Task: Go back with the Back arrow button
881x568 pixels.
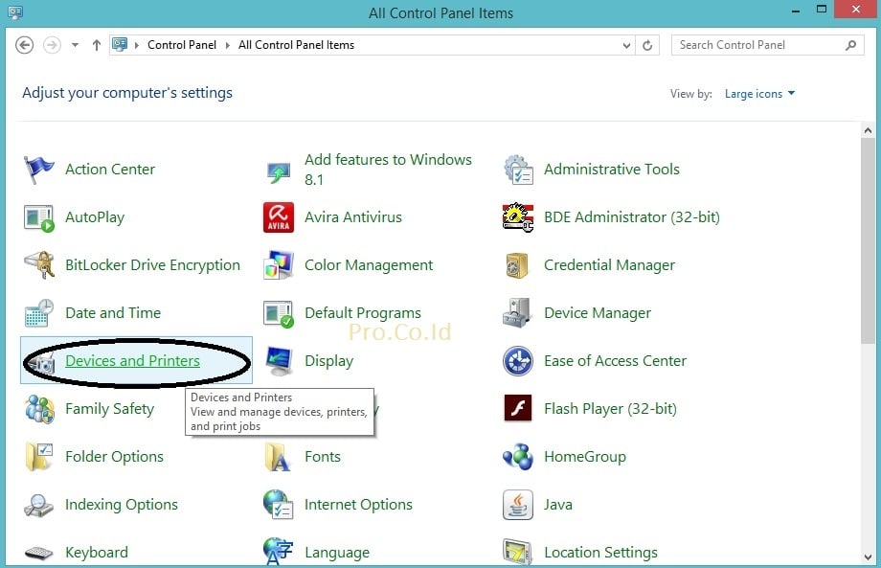Action: (24, 45)
